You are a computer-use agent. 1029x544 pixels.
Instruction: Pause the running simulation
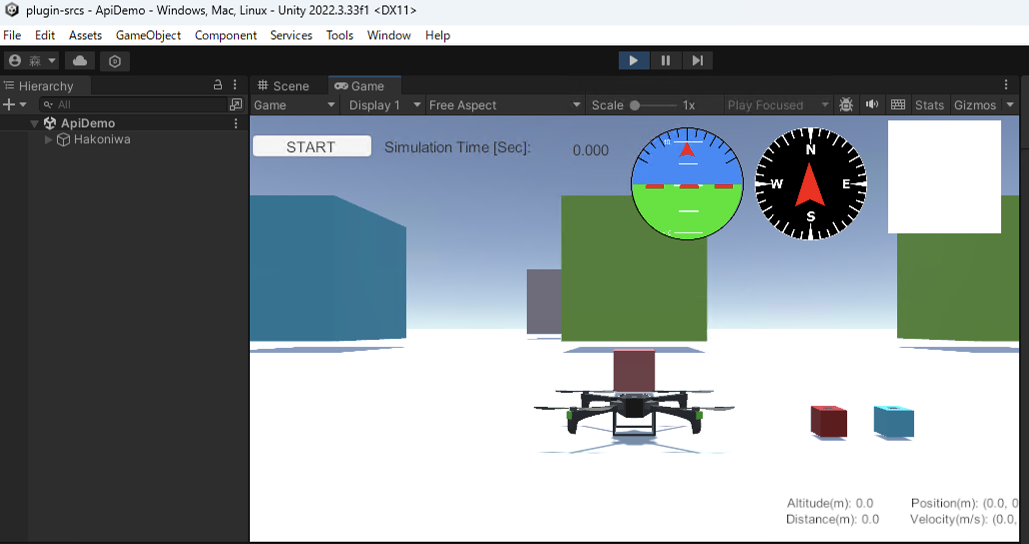pos(665,60)
